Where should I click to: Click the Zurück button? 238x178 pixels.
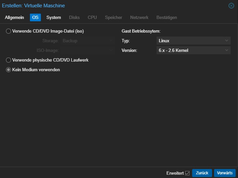coord(202,173)
